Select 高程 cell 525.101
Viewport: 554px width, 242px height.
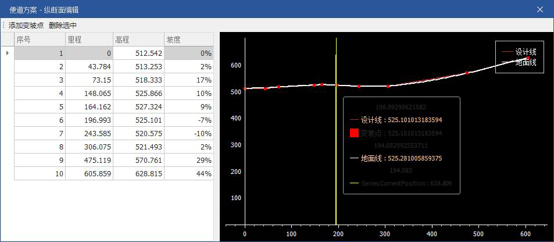(x=139, y=120)
